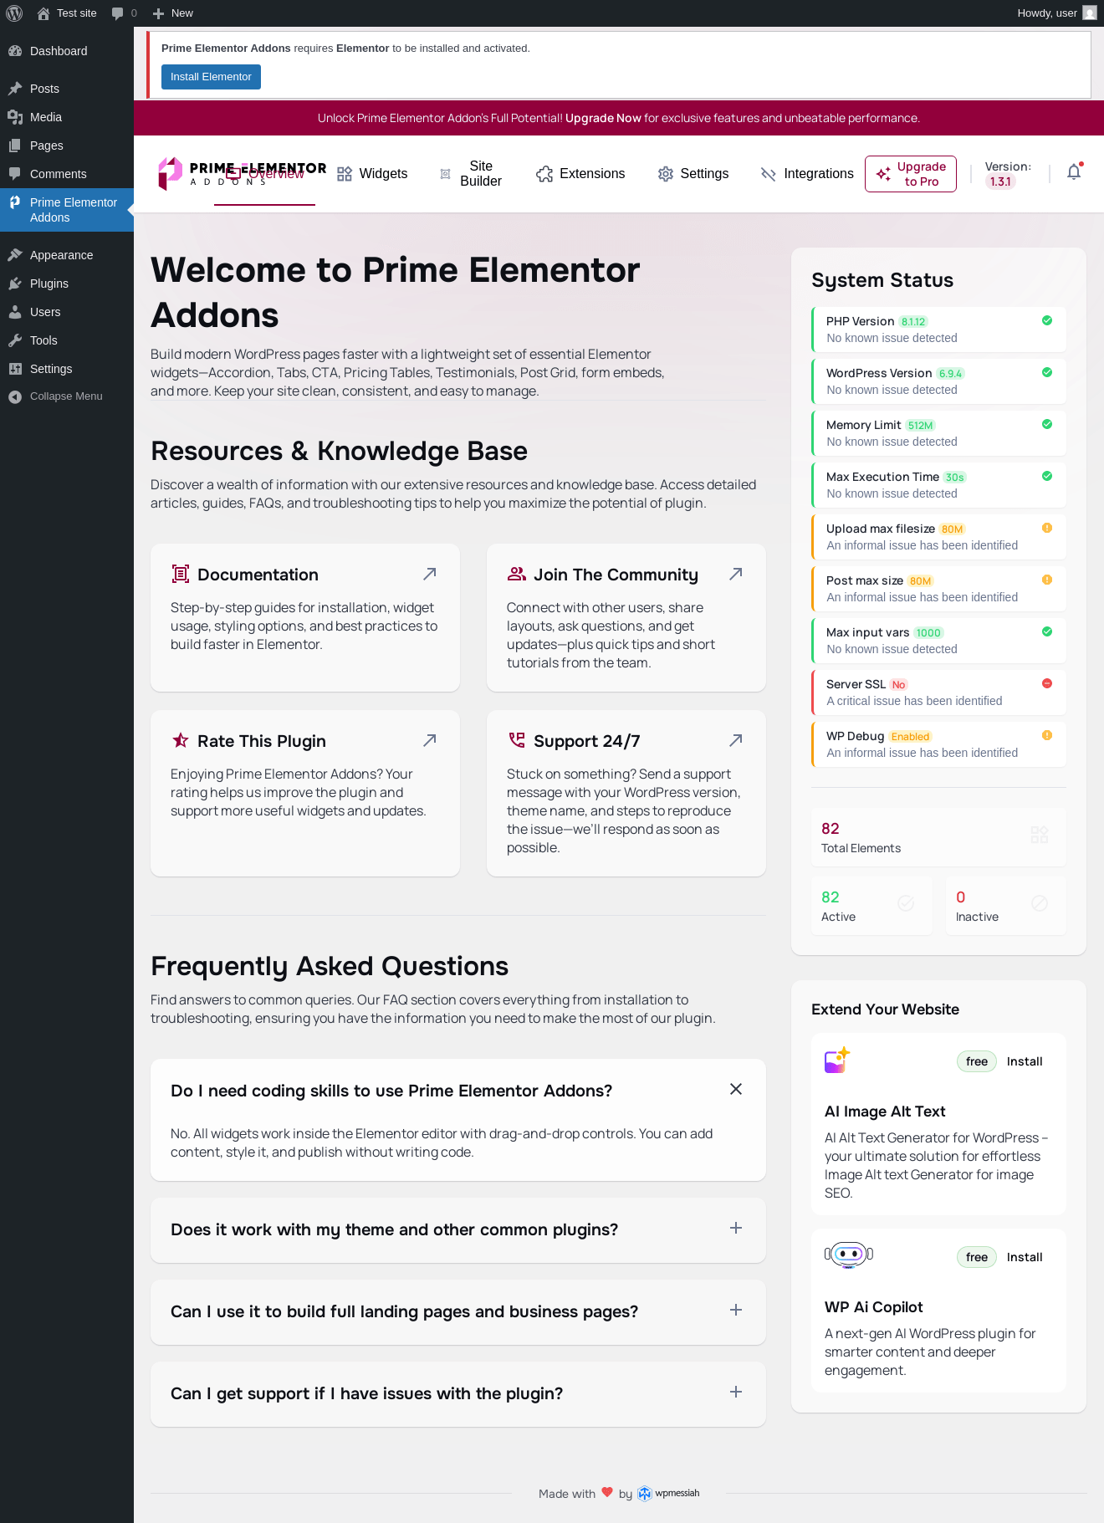Click the Install Elementor button
The image size is (1104, 1523).
[211, 77]
